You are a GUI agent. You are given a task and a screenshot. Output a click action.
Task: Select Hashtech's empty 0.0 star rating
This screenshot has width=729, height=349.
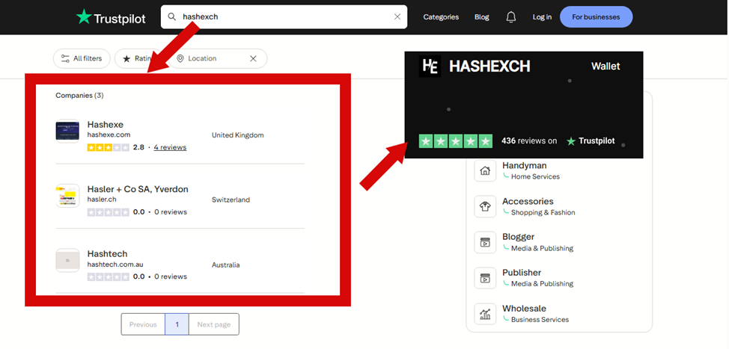pos(108,277)
